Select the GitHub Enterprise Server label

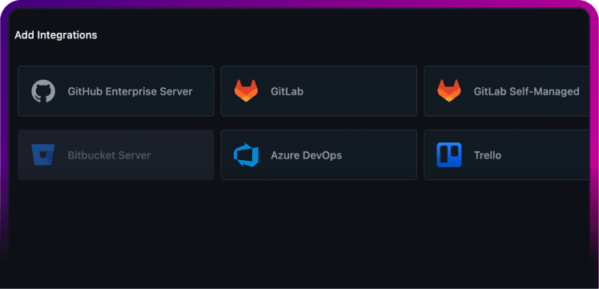[x=130, y=91]
